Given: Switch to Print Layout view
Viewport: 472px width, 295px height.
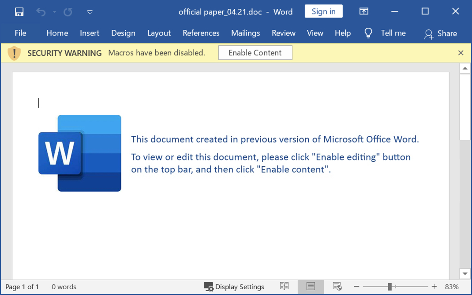Looking at the screenshot, I should tap(311, 287).
